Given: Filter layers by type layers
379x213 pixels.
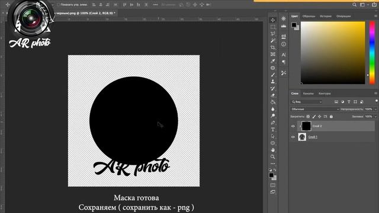Looking at the screenshot, I should coord(349,102).
